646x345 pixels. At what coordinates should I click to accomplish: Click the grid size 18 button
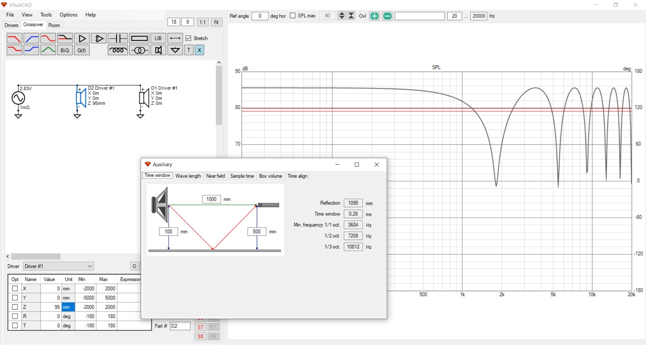point(174,22)
